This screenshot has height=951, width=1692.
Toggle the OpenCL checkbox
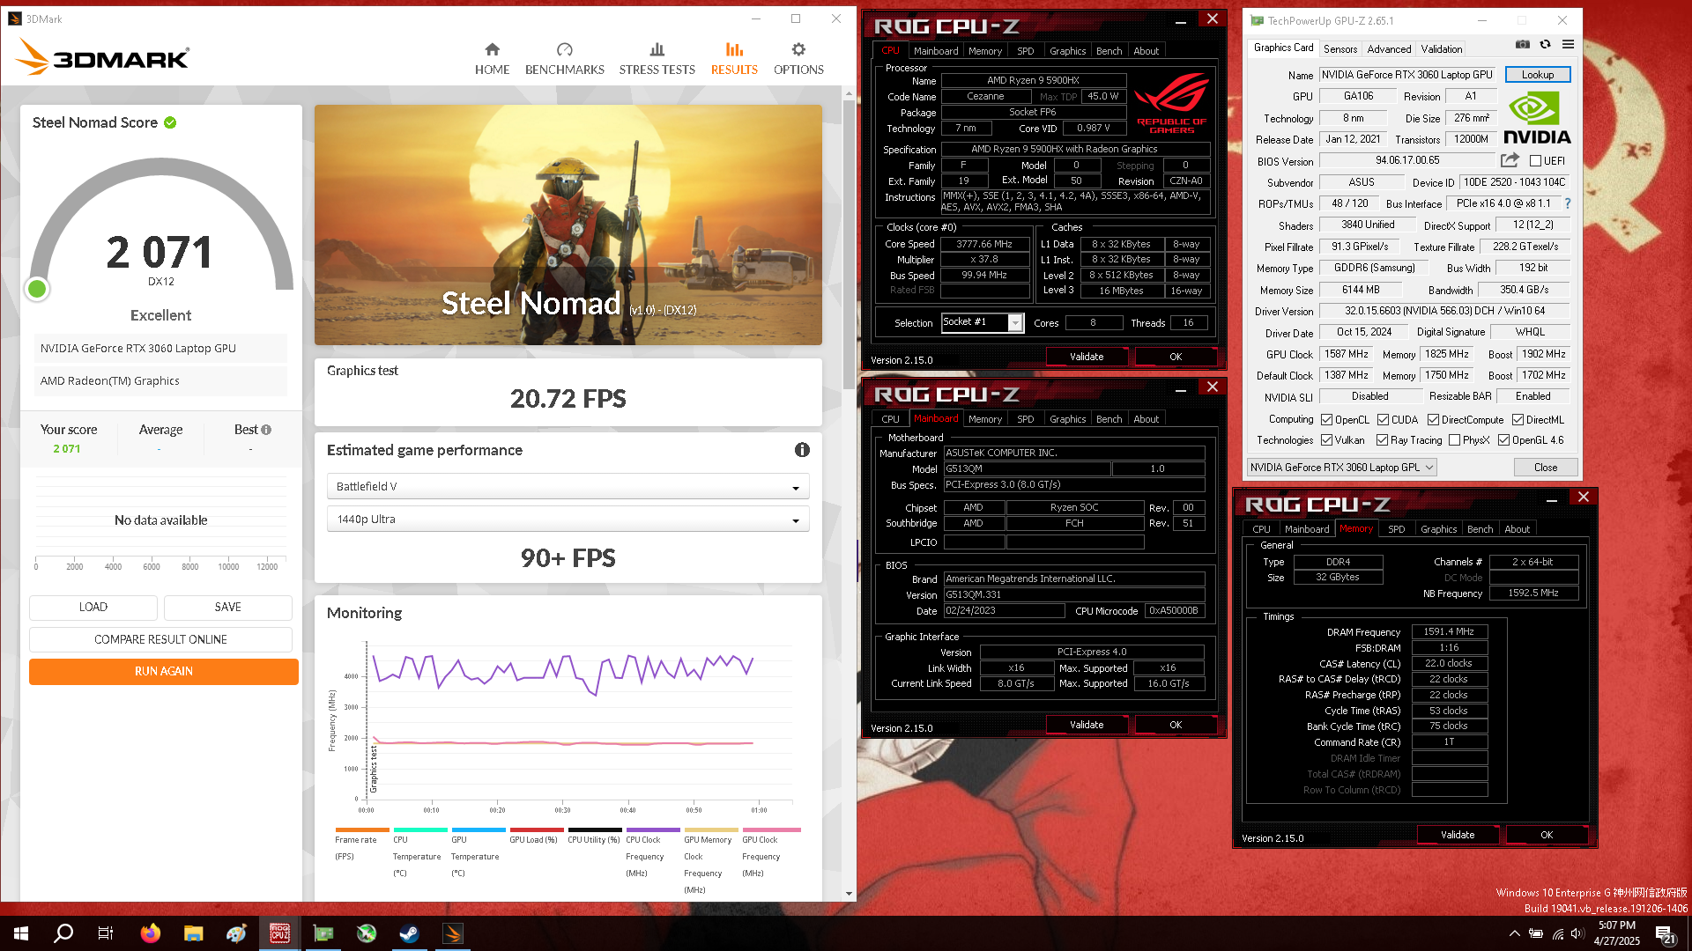tap(1326, 420)
